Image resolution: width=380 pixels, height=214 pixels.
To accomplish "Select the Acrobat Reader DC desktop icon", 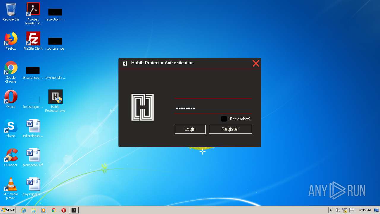I will point(33,14).
